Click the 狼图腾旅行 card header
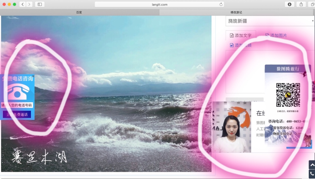This screenshot has height=179, width=315. point(288,69)
